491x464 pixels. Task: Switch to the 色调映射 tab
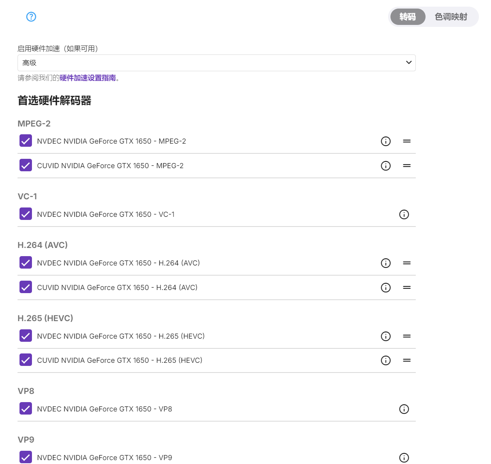tap(451, 17)
